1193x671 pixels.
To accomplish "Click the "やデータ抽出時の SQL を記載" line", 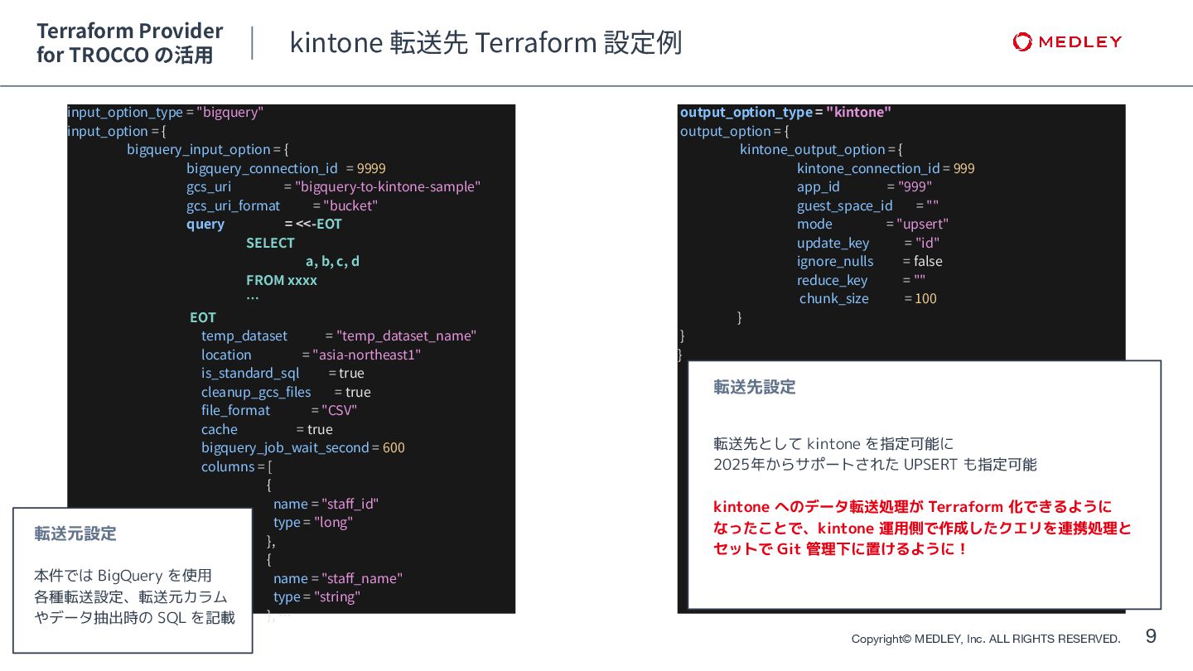I will [x=134, y=617].
